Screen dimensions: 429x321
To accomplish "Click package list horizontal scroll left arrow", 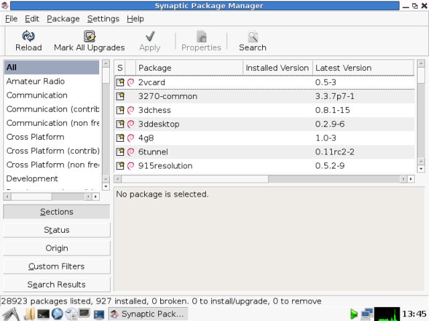I will pos(118,179).
